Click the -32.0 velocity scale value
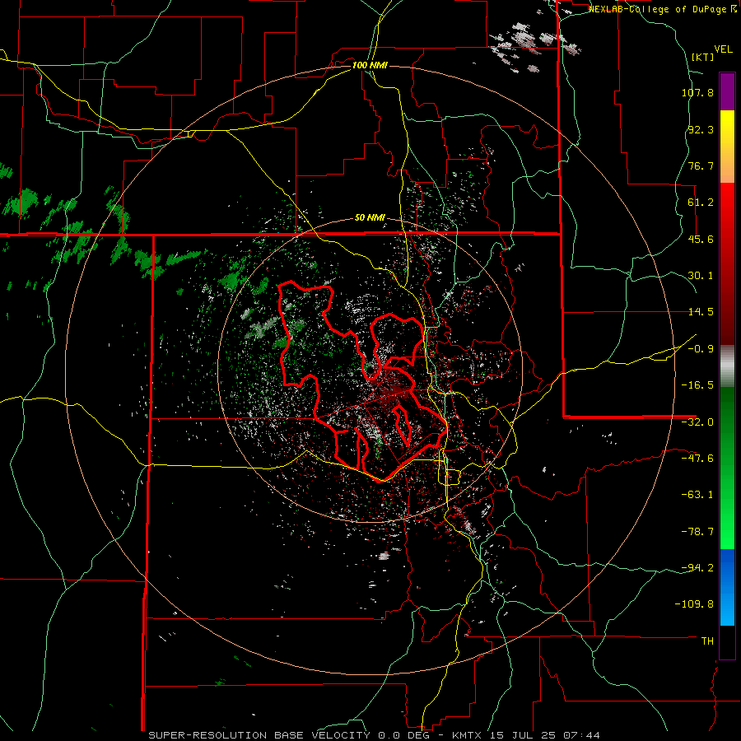741x741 pixels. (x=697, y=422)
